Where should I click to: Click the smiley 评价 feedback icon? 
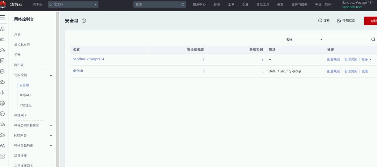point(320,21)
